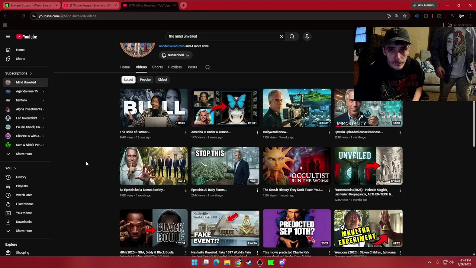Switch to channel Posts tab
The image size is (476, 268).
(192, 67)
